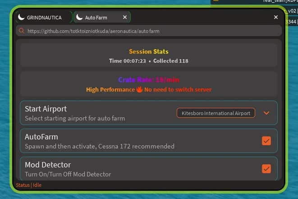The image size is (298, 199).
Task: Click the Time 00:07:23 value
Action: pos(127,61)
